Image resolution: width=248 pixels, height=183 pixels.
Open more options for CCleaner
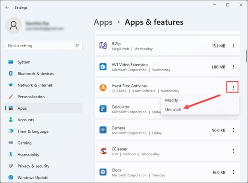click(x=233, y=151)
